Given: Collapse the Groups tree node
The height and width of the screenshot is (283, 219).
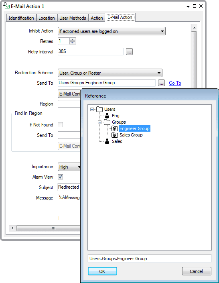Looking at the screenshot, I should [x=99, y=122].
